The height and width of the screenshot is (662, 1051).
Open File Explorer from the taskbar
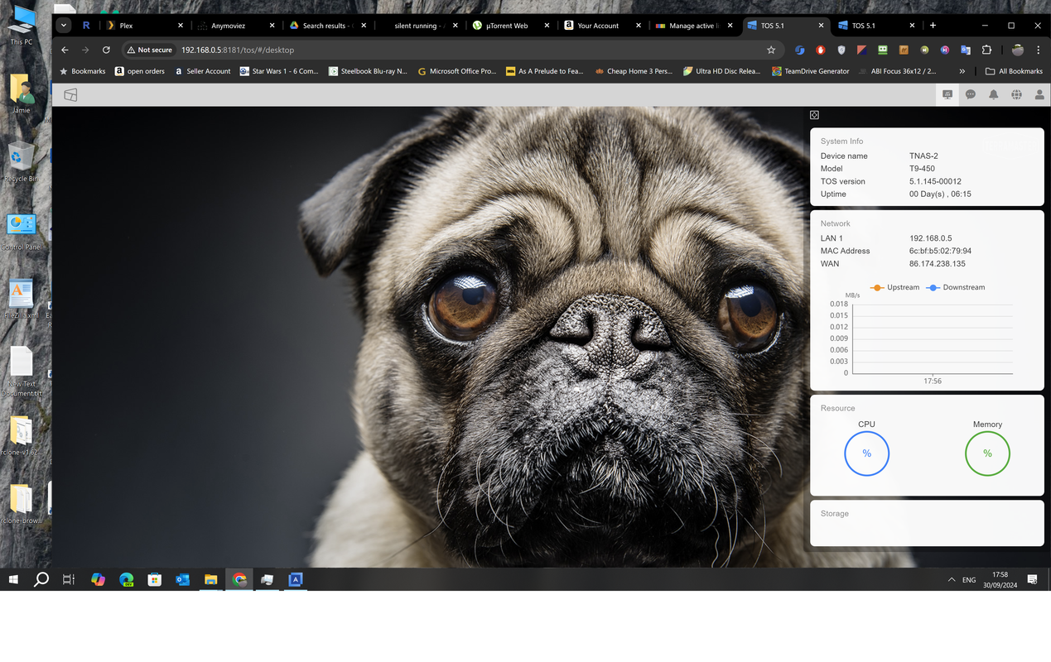(x=210, y=579)
